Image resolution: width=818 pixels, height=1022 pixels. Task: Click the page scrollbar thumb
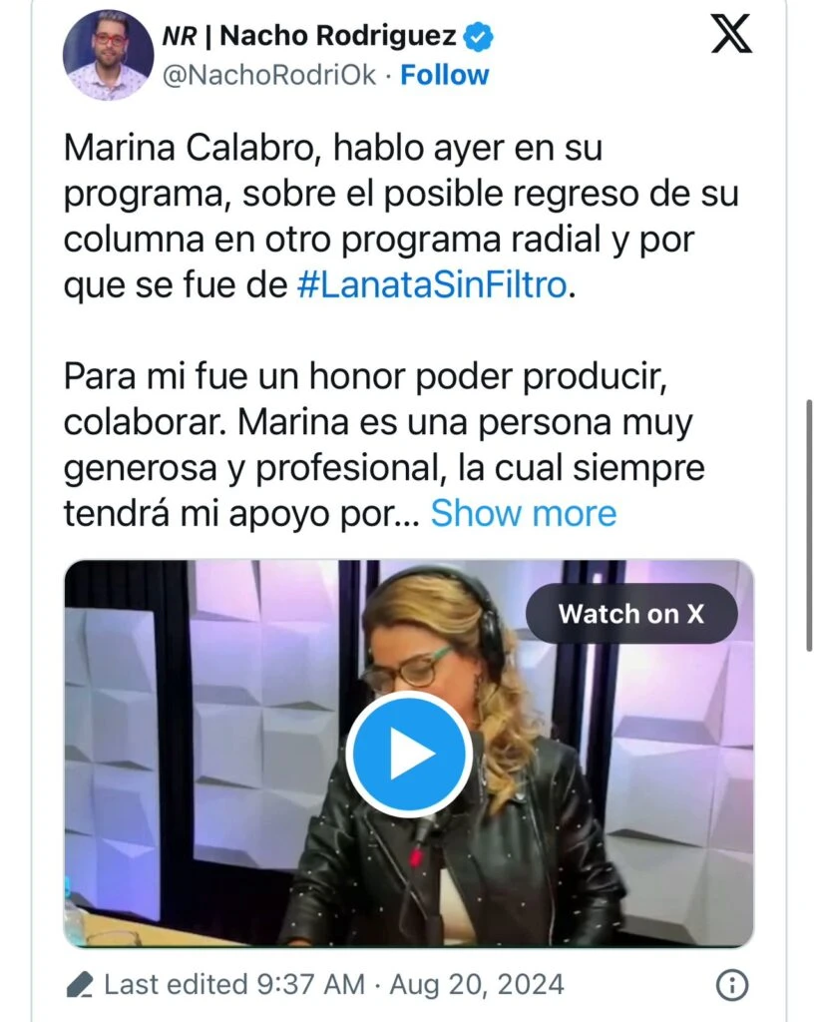point(810,525)
